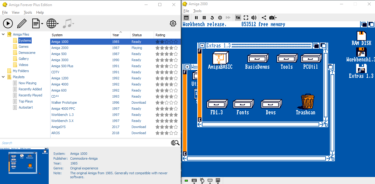
Task: Open the AmigaBASIC icon in Extras window
Action: click(220, 60)
